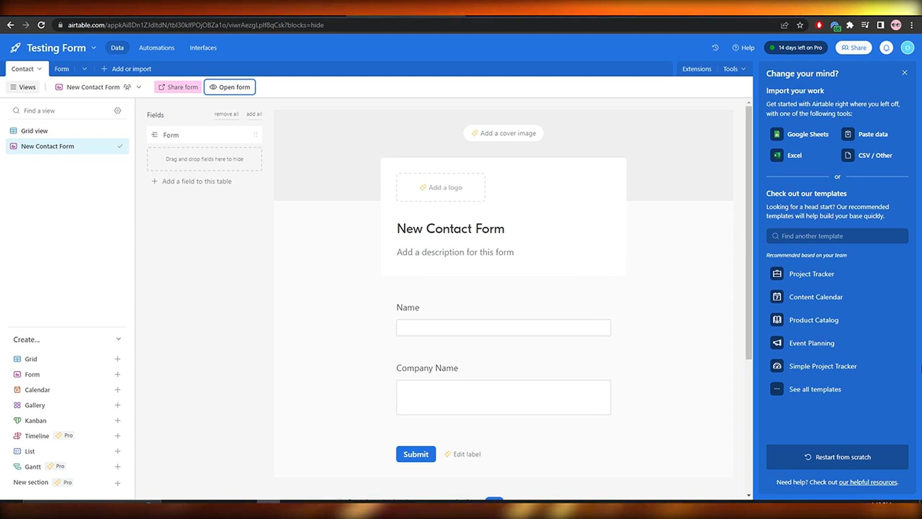The width and height of the screenshot is (922, 519).
Task: Click add all fields link
Action: point(254,114)
